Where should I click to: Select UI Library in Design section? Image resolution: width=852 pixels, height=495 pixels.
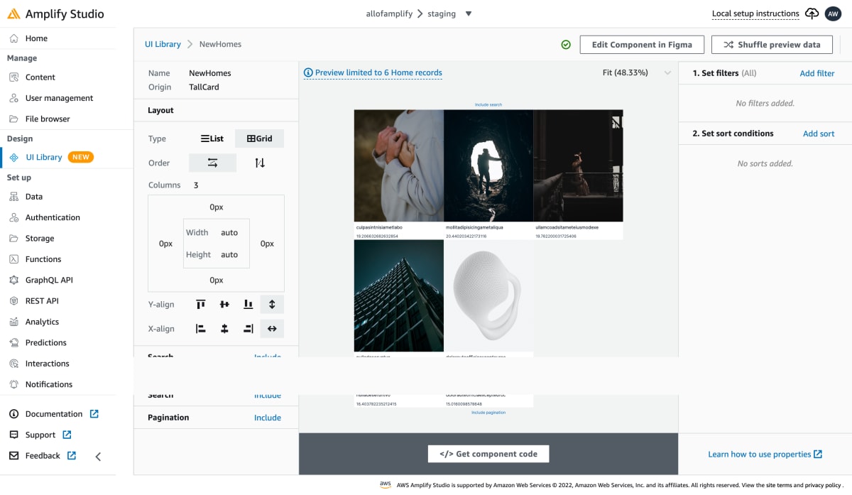[x=44, y=157]
